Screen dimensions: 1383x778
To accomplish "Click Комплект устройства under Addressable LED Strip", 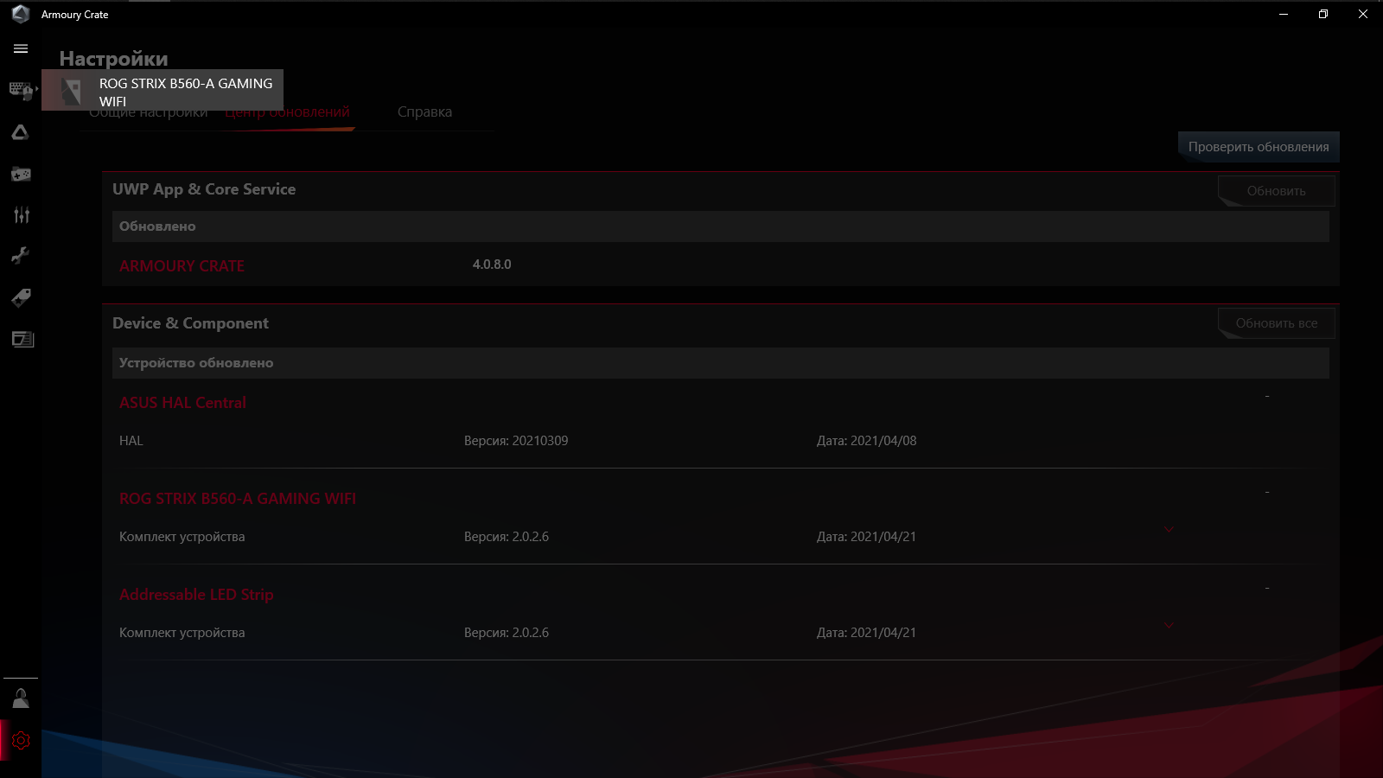I will pyautogui.click(x=182, y=633).
